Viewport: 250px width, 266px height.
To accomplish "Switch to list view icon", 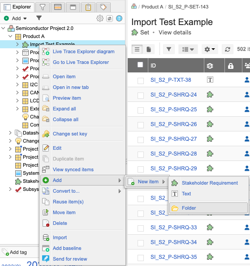I will (137, 49).
